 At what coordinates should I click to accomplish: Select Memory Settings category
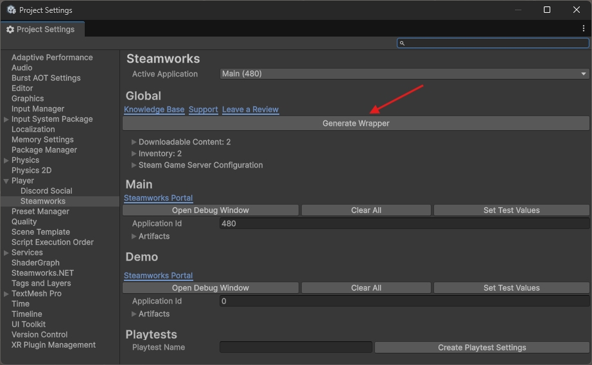(x=42, y=140)
